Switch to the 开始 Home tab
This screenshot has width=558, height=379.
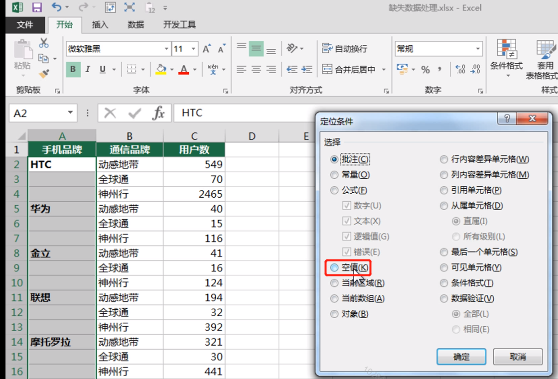[64, 24]
